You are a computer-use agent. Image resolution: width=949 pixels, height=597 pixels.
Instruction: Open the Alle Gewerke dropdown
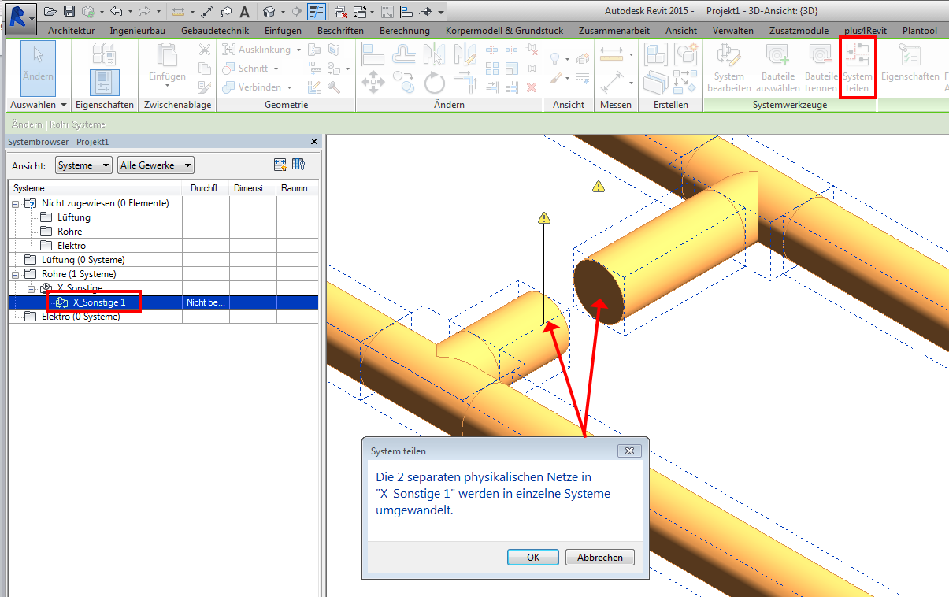click(x=155, y=165)
